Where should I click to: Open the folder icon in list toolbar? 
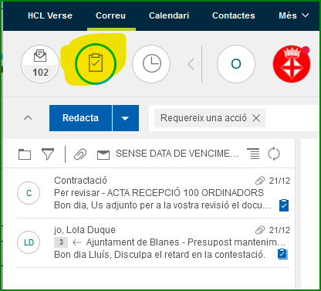pyautogui.click(x=25, y=154)
